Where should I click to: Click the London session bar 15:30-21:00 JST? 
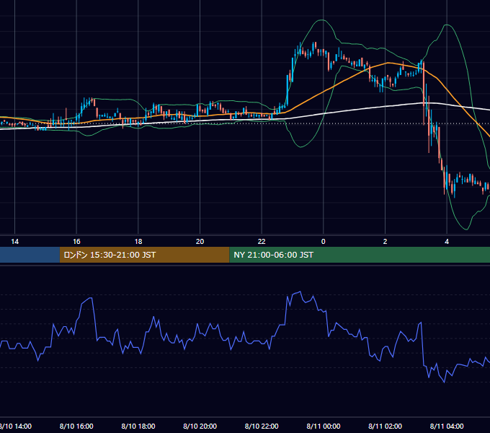tap(144, 255)
